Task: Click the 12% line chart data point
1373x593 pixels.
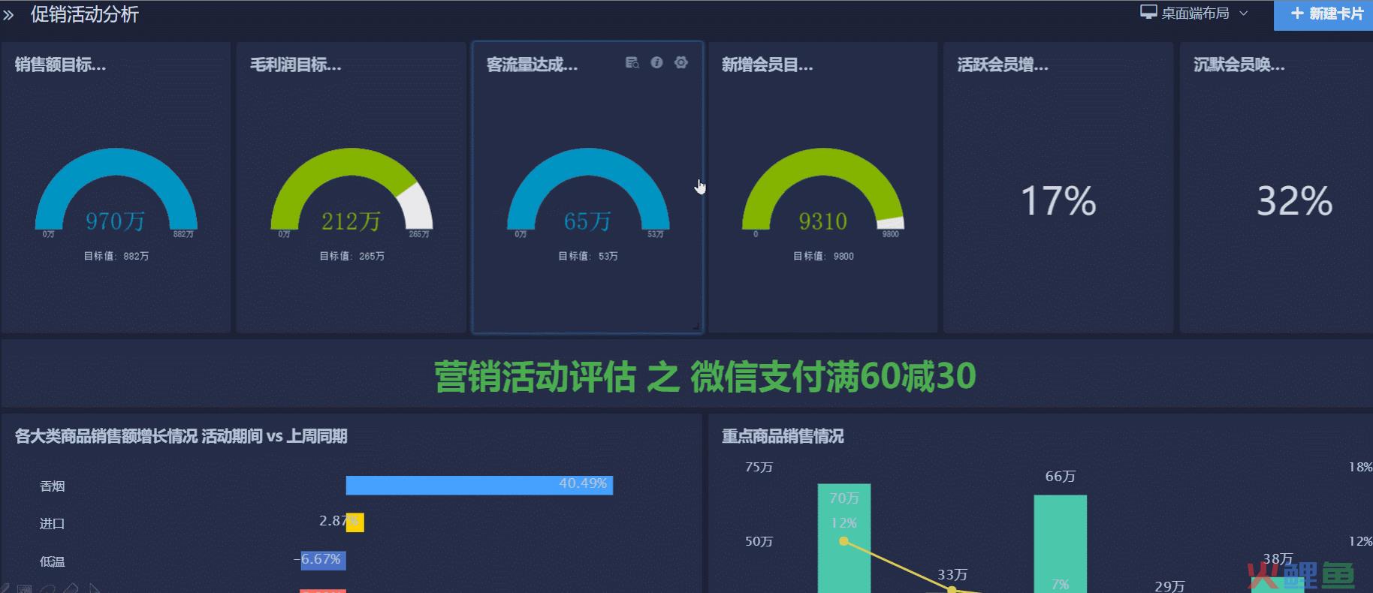Action: click(x=844, y=541)
